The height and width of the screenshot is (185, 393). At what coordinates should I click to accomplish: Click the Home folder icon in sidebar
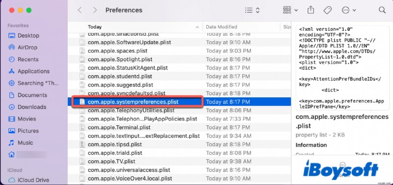pyautogui.click(x=11, y=155)
